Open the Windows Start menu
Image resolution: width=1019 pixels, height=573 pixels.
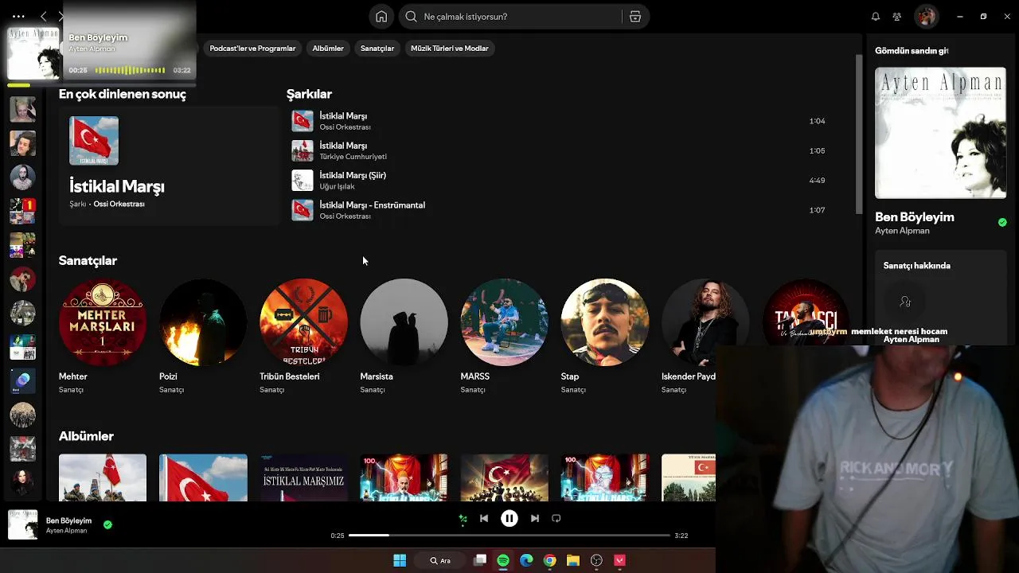coord(400,560)
